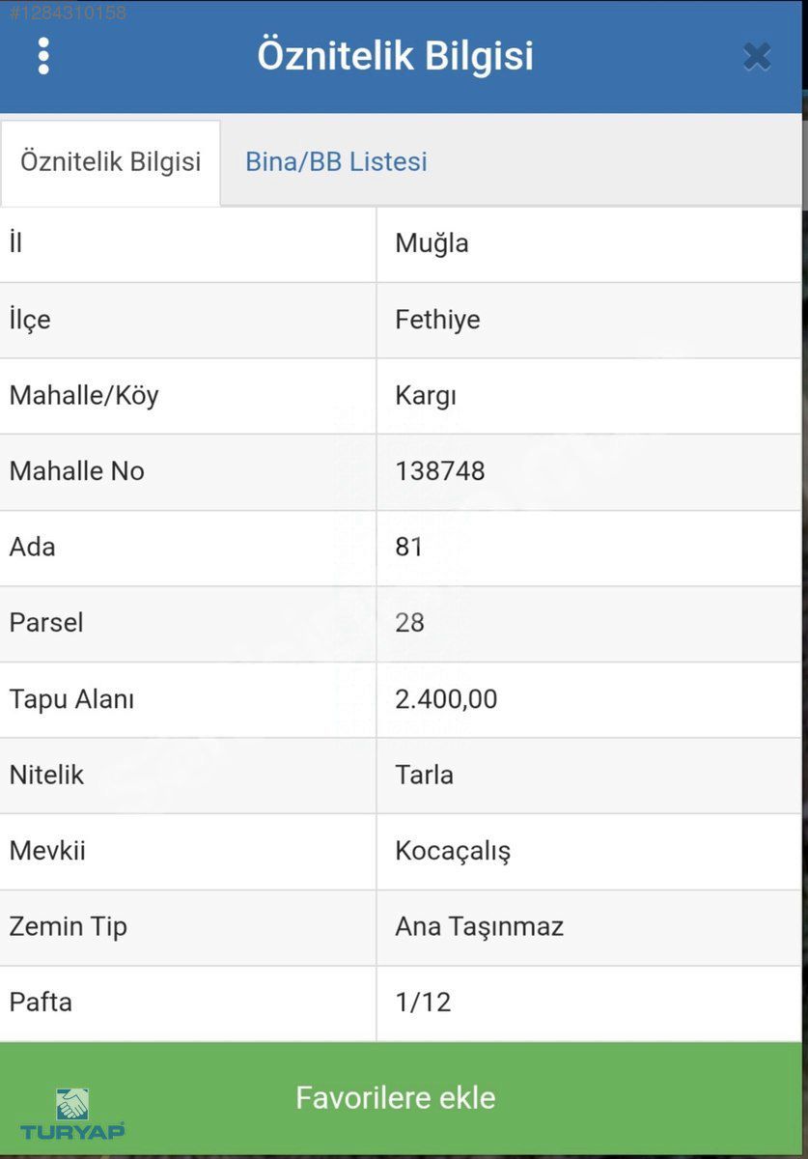Select the Zemin Tip row label

click(68, 927)
